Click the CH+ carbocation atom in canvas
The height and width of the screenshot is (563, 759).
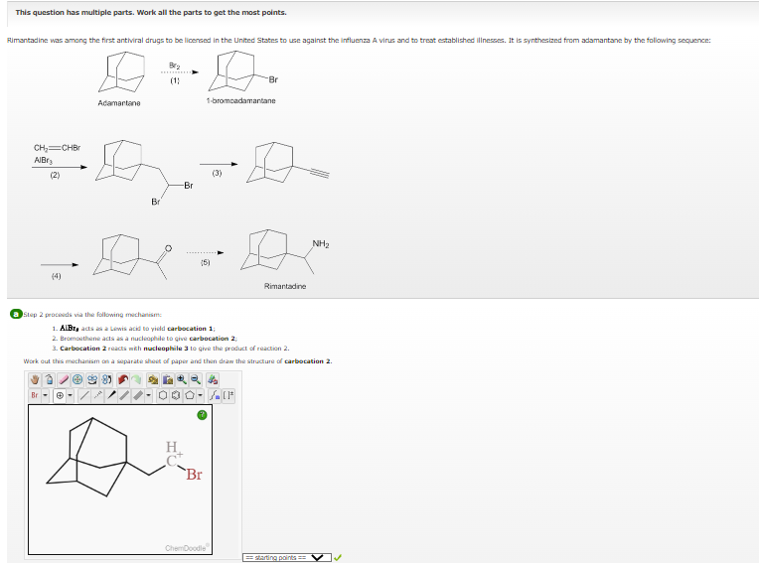(173, 454)
